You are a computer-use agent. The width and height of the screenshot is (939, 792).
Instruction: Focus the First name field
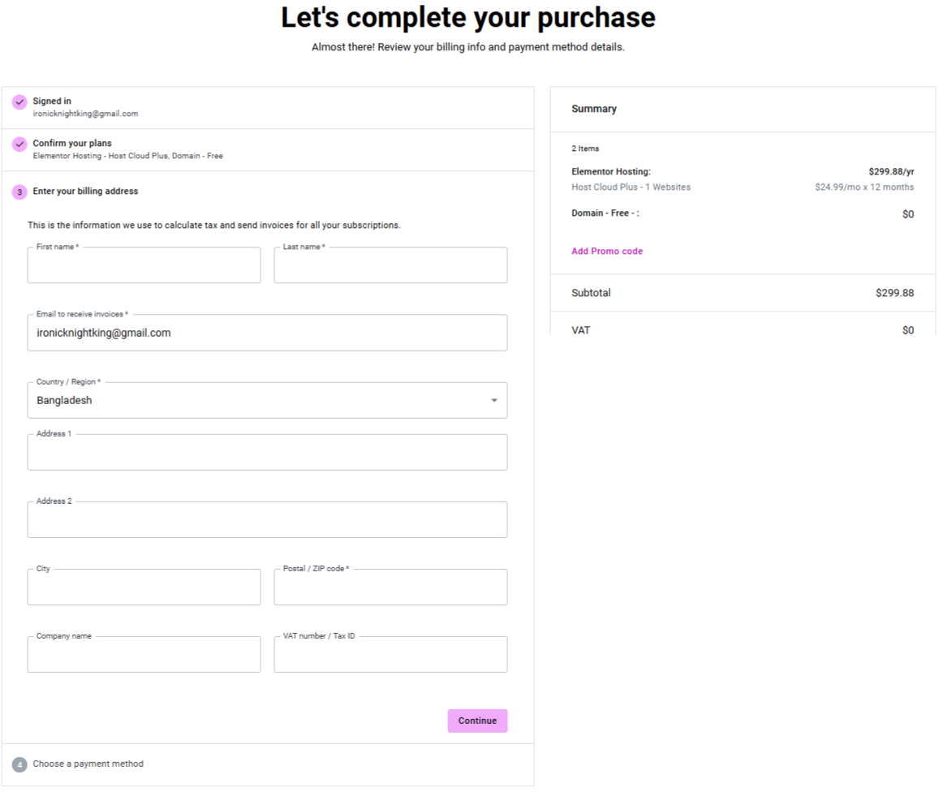click(x=144, y=265)
